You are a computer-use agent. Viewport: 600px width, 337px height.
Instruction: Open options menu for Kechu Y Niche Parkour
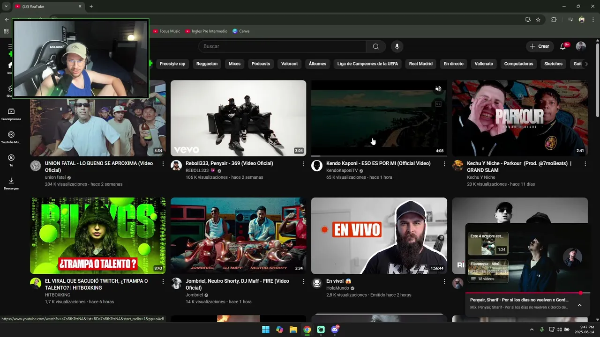(x=585, y=164)
